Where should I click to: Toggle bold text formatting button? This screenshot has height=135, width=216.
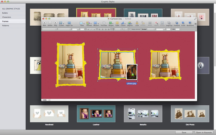88,29
